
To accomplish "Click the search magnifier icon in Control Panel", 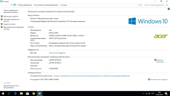I will point(167,5).
